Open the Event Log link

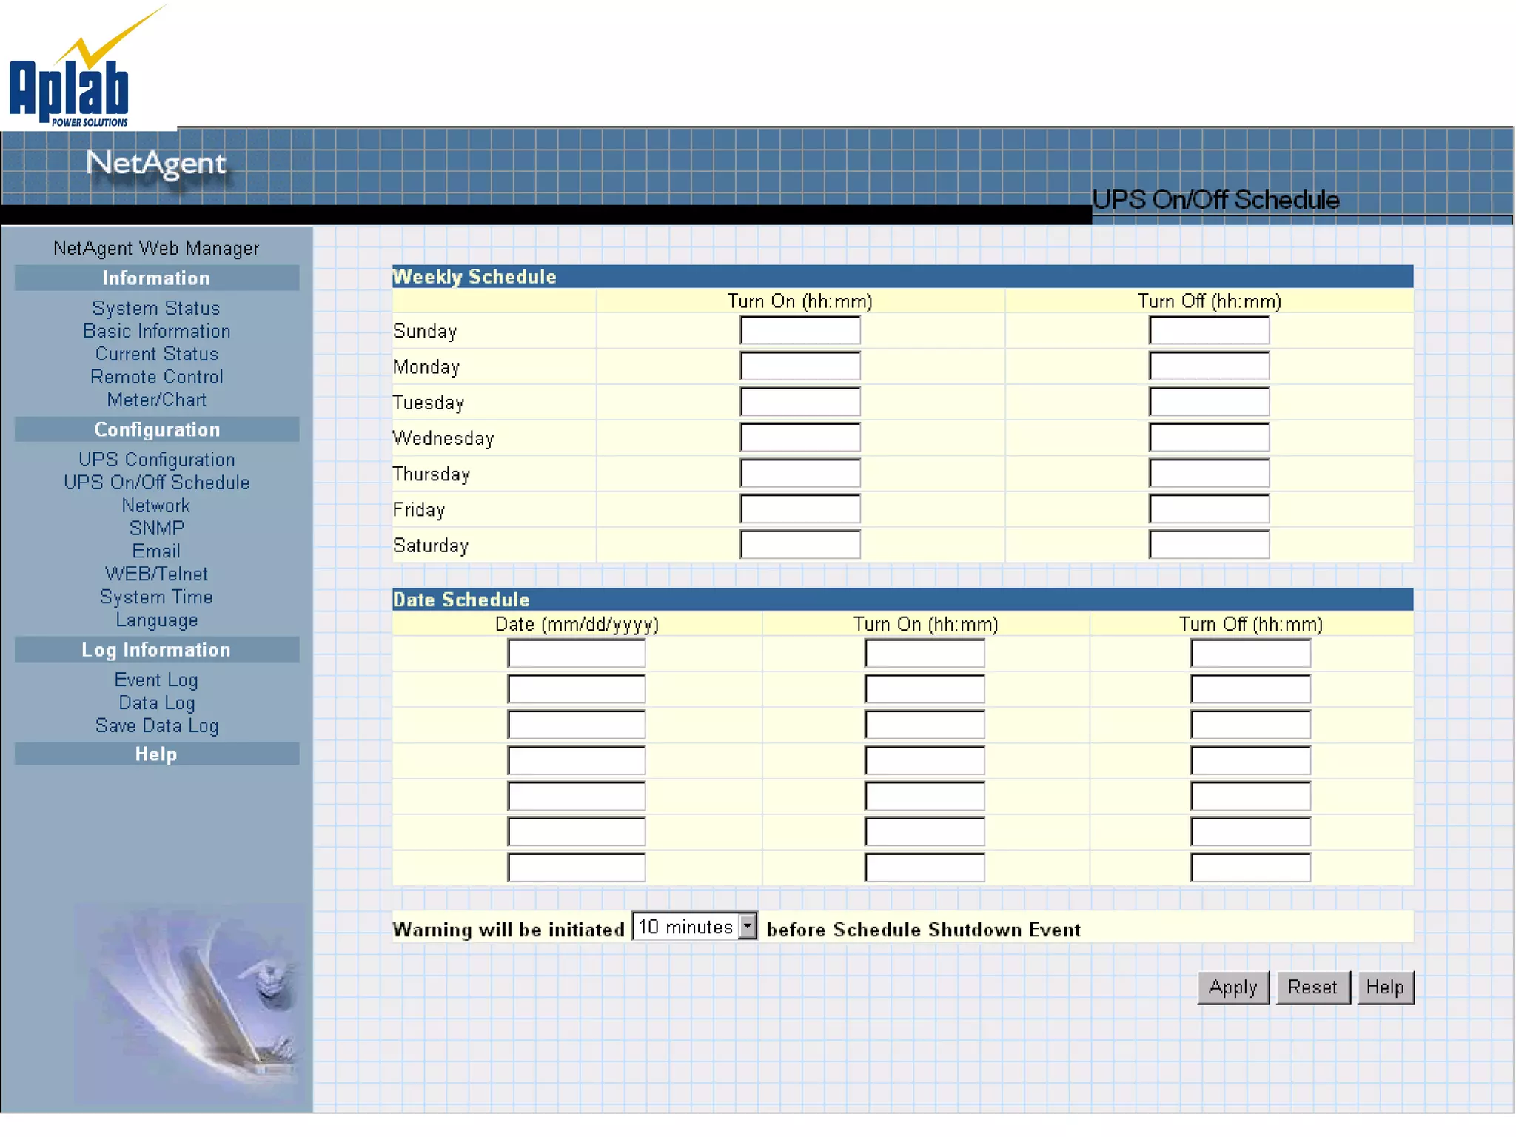156,680
